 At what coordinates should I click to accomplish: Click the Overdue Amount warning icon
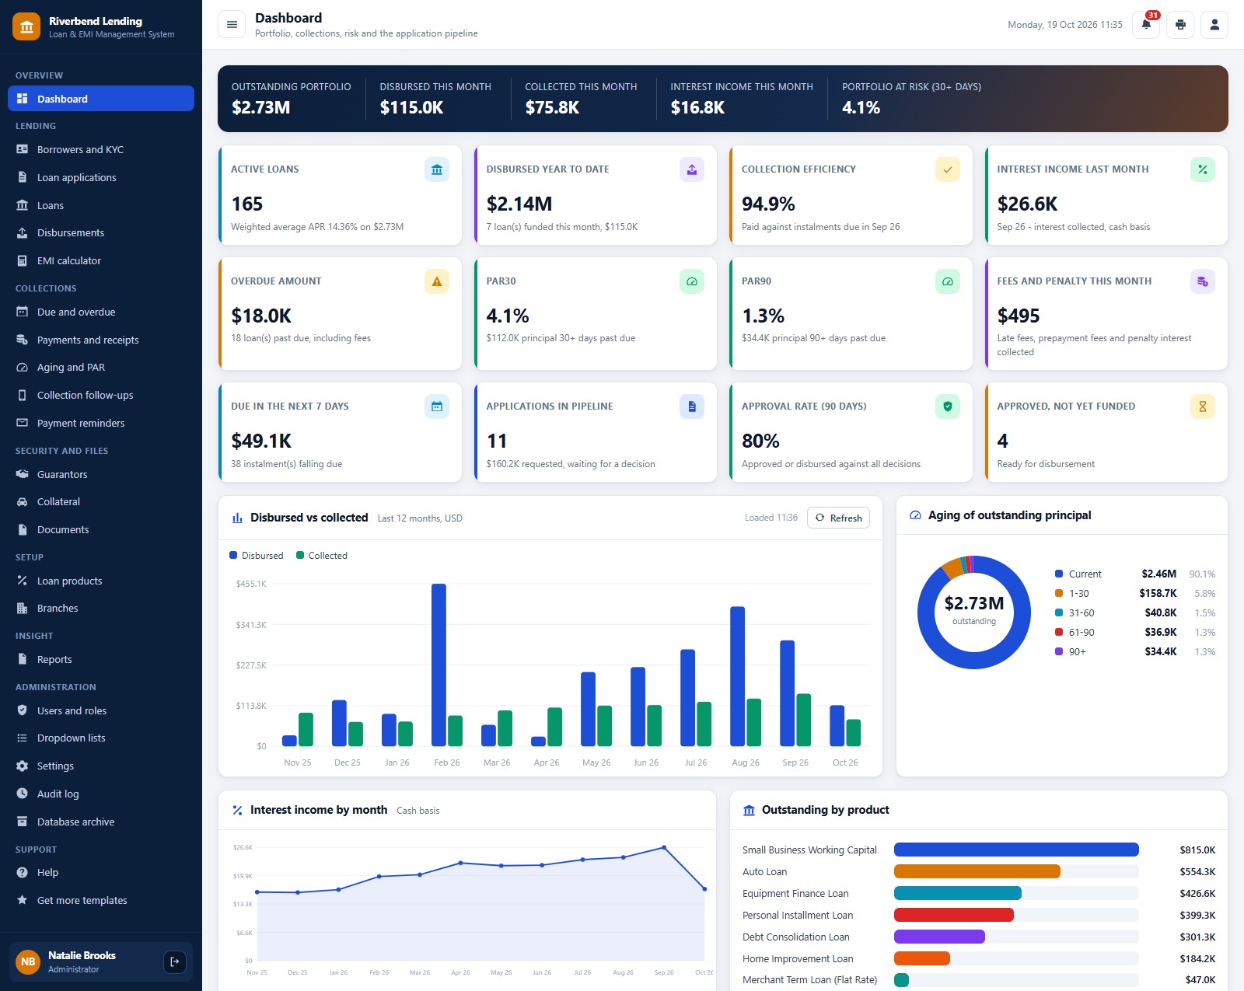[437, 281]
